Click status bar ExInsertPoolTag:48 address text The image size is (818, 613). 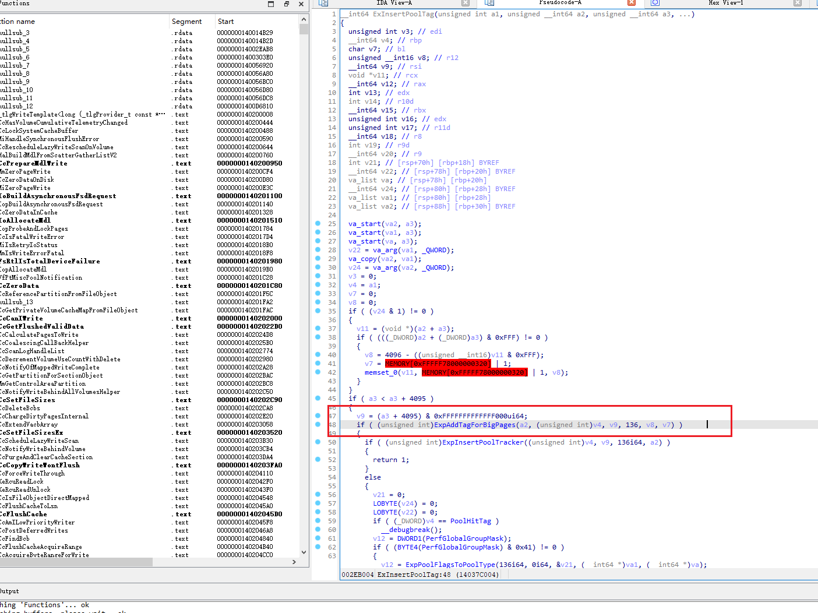point(438,575)
